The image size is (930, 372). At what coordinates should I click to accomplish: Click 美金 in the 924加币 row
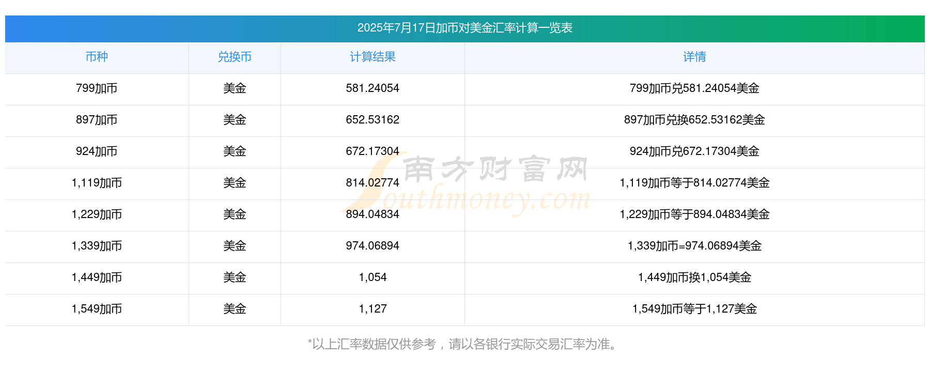click(235, 151)
